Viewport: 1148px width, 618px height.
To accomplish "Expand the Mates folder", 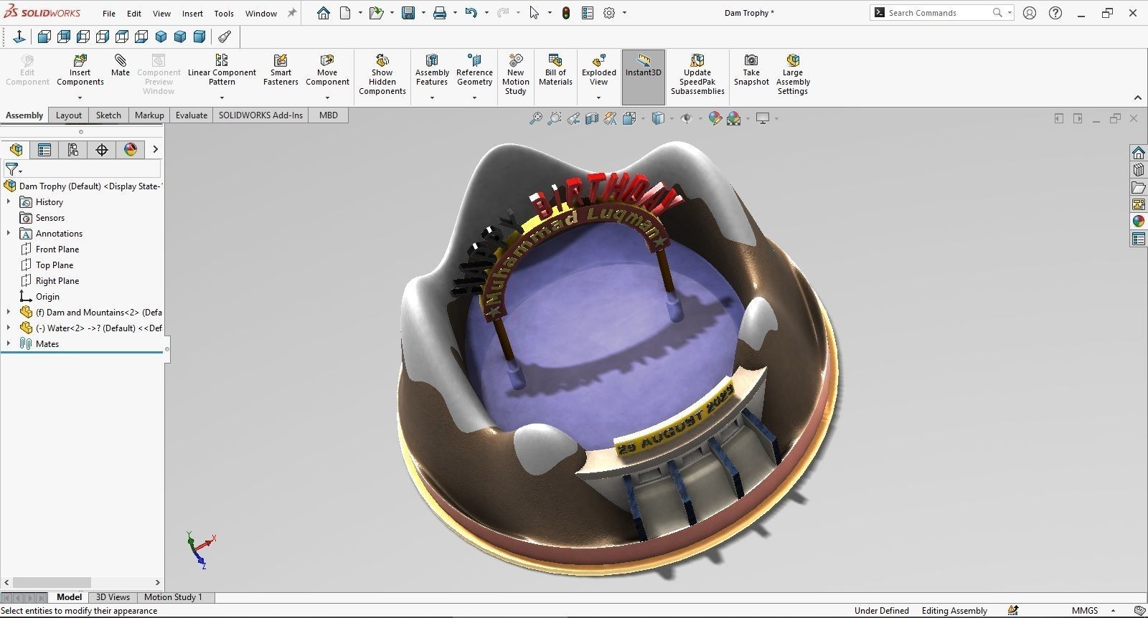I will [x=9, y=344].
